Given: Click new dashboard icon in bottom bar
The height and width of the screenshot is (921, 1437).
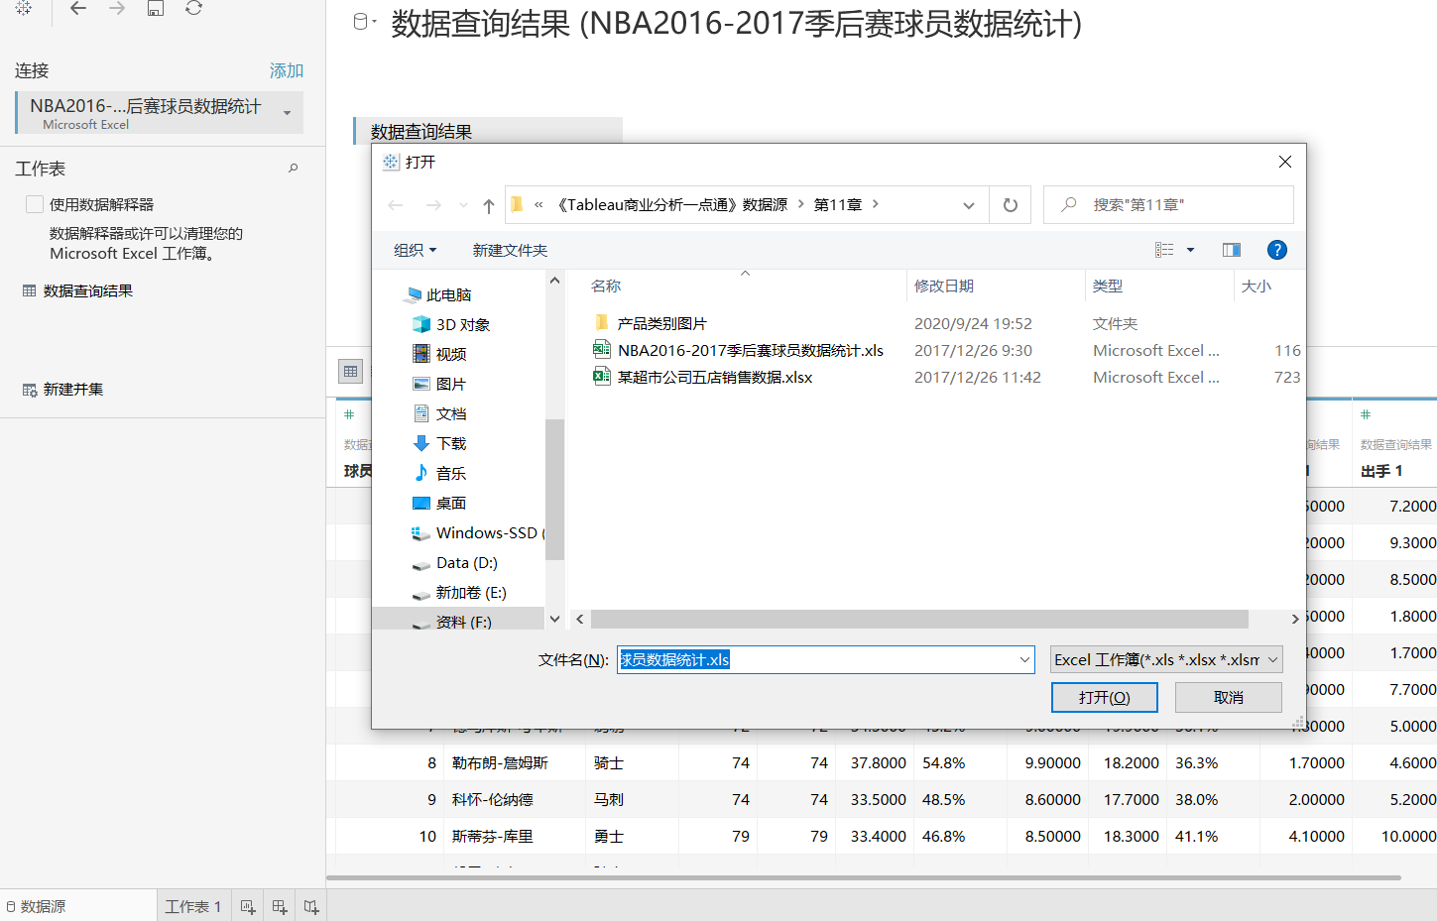Looking at the screenshot, I should pos(280,906).
